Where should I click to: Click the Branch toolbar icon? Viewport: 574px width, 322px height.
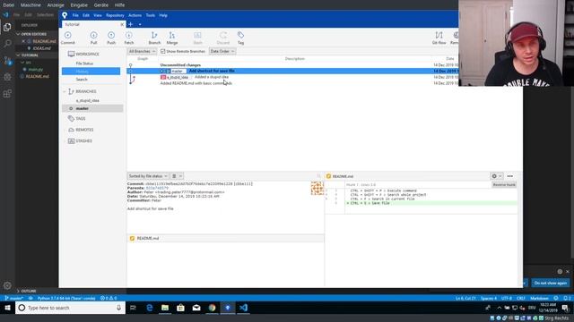pyautogui.click(x=154, y=38)
